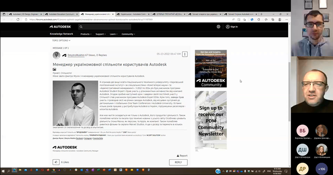Screen dimensions: 333x175
Task: Click the search magnifier icon in Autodesk header
Action: 81,27
